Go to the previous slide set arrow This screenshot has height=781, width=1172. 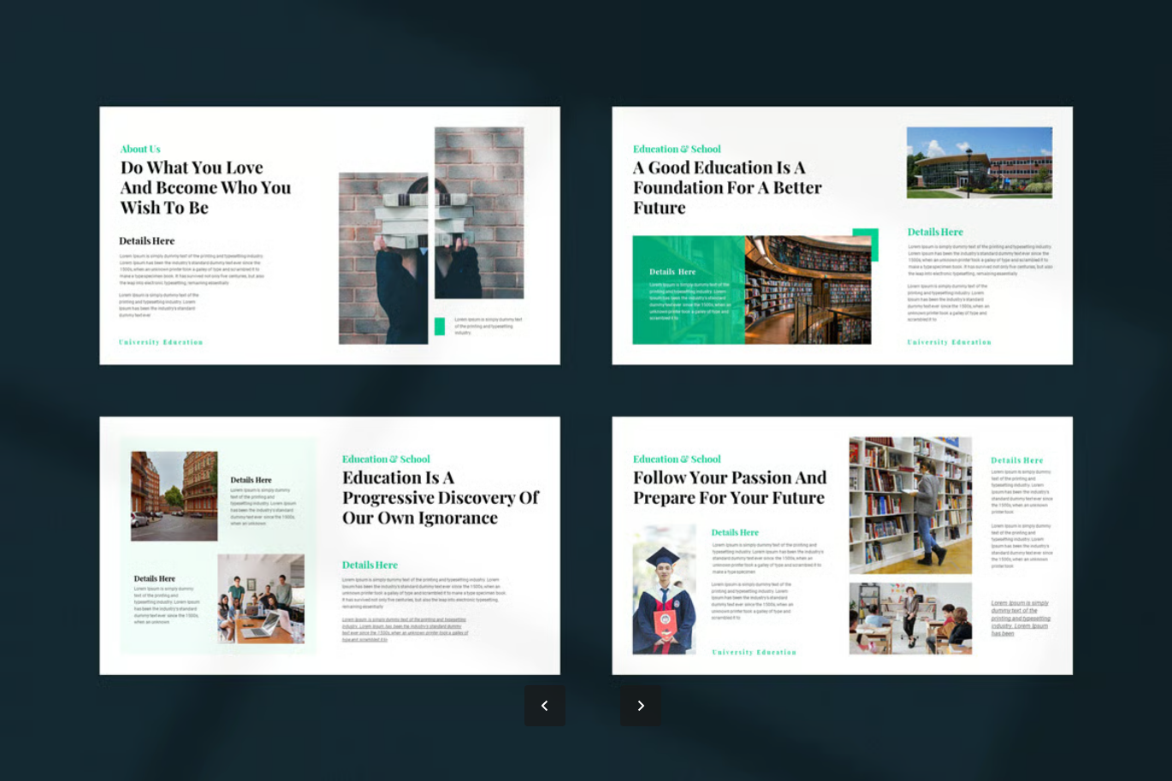544,706
